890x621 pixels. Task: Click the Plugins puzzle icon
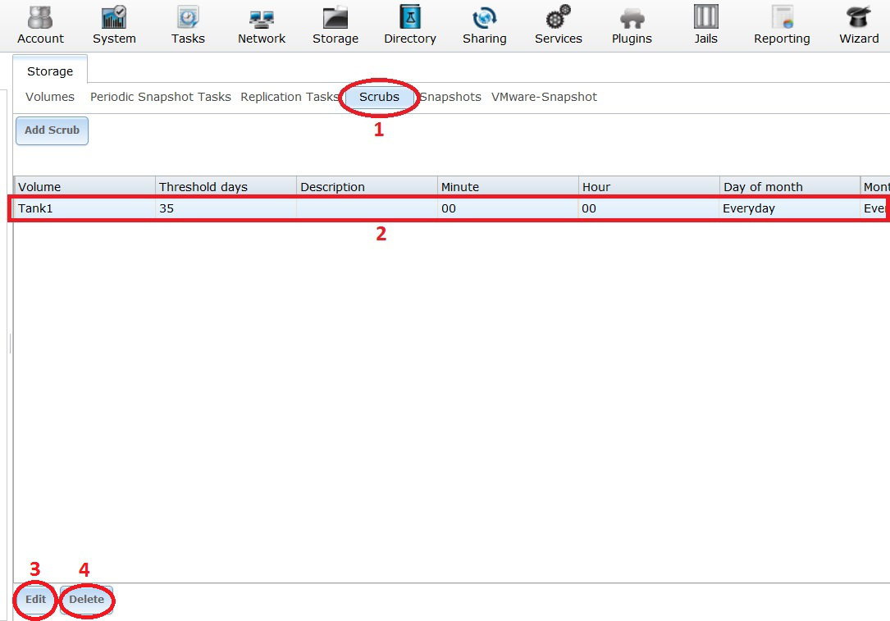coord(632,18)
